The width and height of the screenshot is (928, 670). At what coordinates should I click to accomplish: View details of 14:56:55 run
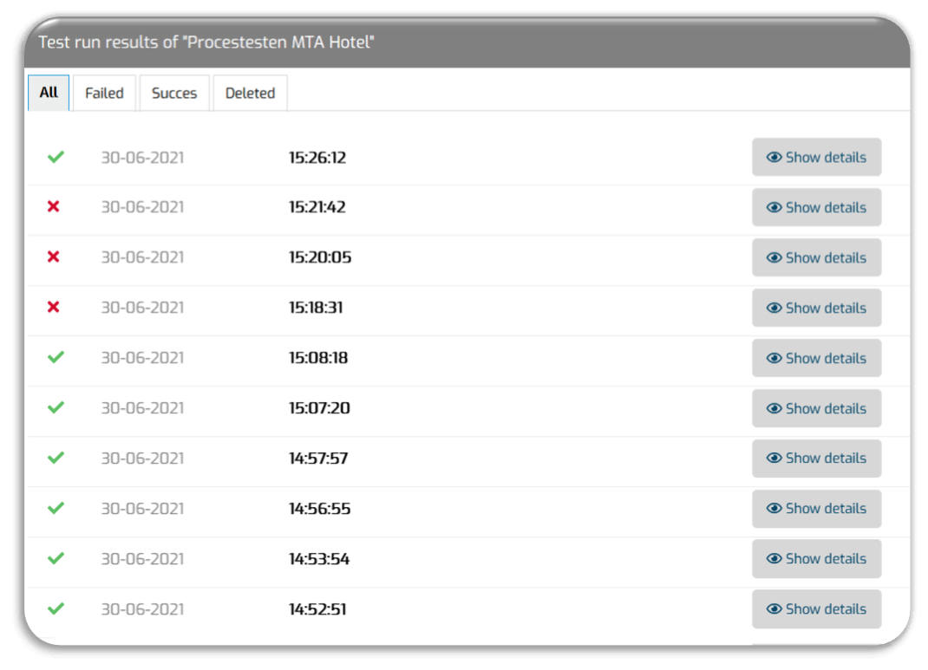coord(817,509)
